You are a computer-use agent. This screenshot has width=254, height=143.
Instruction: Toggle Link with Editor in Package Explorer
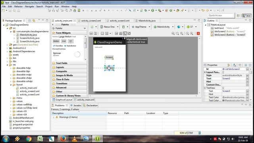tap(34, 21)
